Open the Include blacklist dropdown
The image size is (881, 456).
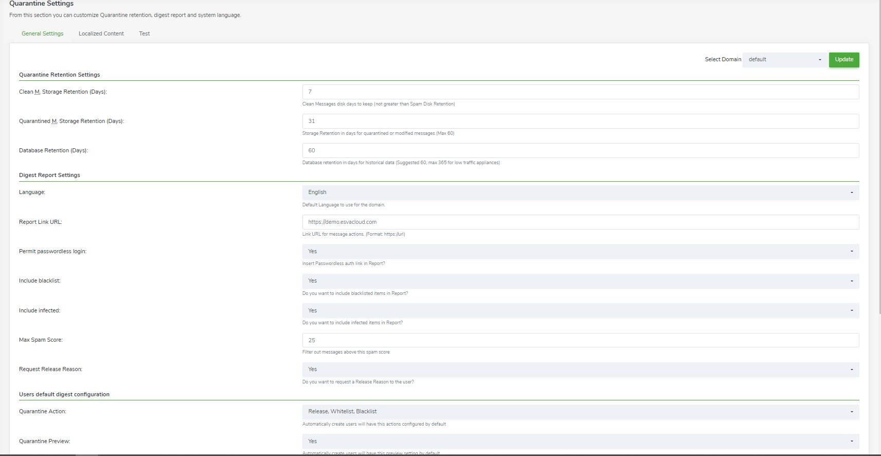pyautogui.click(x=581, y=281)
